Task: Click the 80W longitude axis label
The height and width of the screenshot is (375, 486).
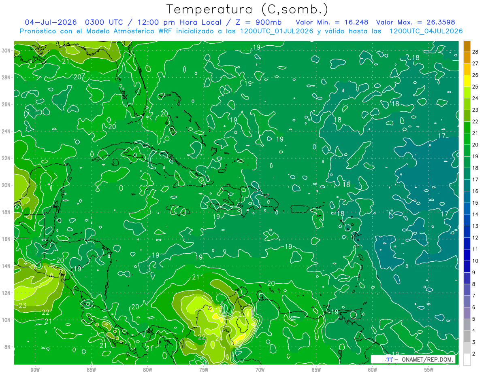Action: coord(147,370)
